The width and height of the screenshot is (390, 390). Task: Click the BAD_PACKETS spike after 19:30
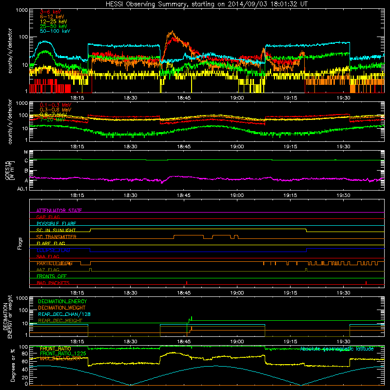[x=366, y=283]
